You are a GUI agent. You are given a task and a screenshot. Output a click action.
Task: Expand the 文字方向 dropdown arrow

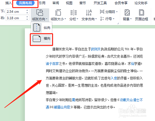pyautogui.click(x=96, y=19)
